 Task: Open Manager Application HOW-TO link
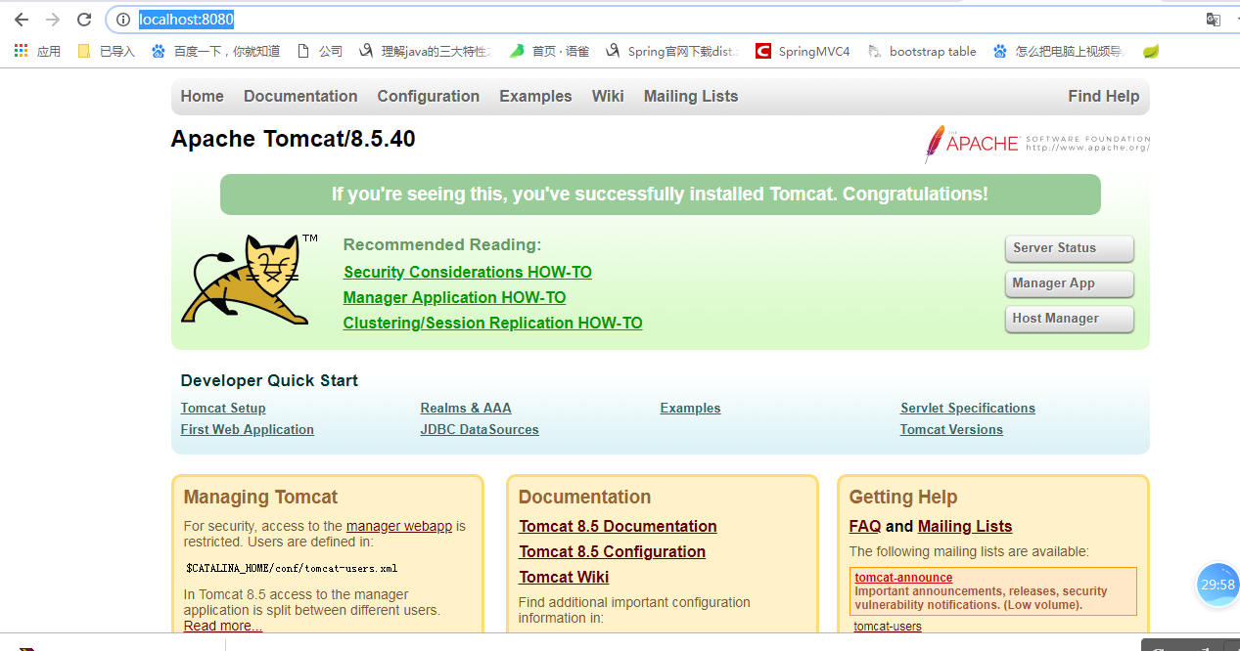tap(455, 297)
